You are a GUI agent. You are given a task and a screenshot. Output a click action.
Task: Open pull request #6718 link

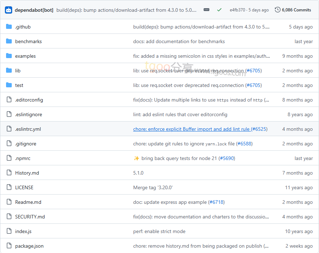point(216,202)
